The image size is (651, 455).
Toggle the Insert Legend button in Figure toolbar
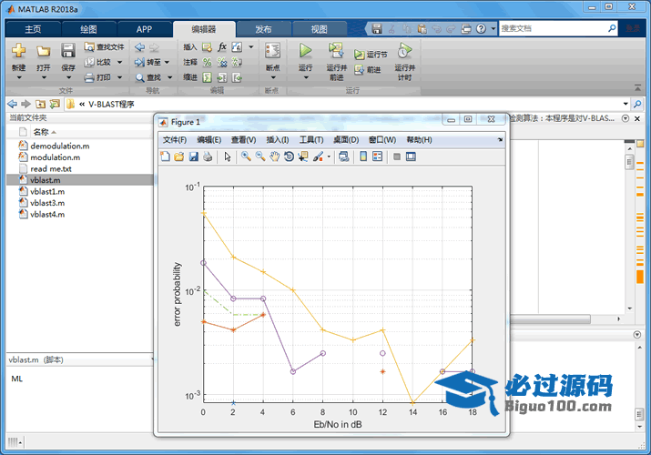point(378,157)
